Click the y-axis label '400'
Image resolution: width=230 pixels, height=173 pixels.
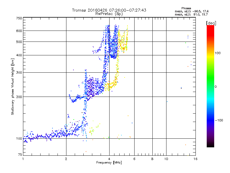coord(19,55)
